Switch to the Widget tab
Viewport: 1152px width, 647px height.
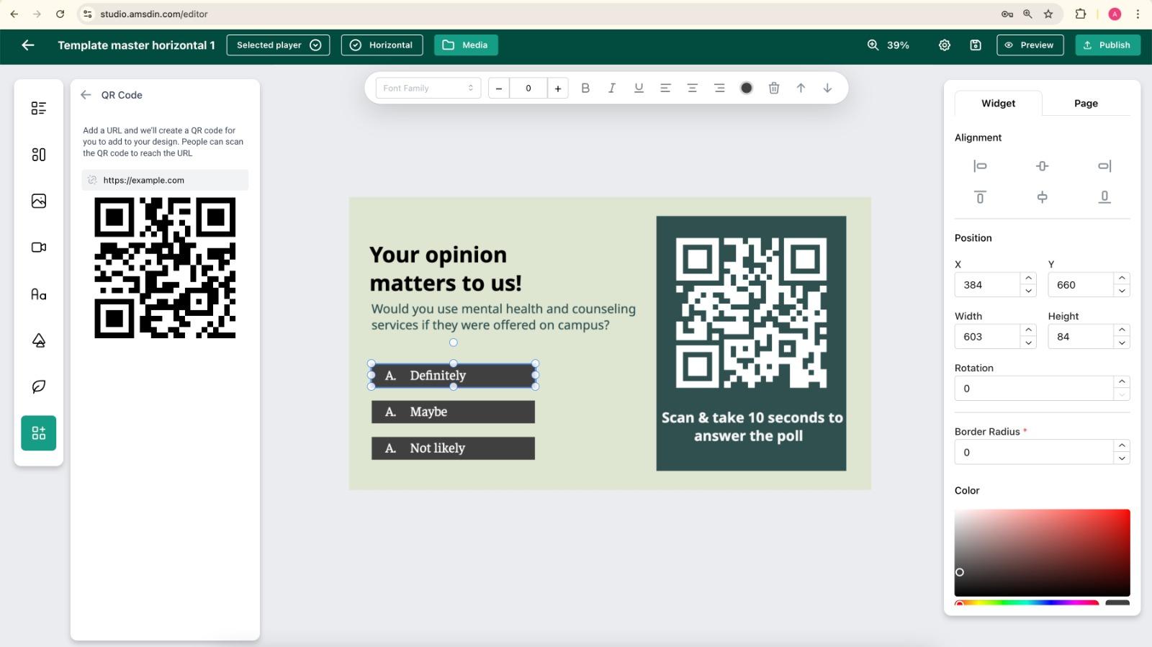pyautogui.click(x=998, y=103)
